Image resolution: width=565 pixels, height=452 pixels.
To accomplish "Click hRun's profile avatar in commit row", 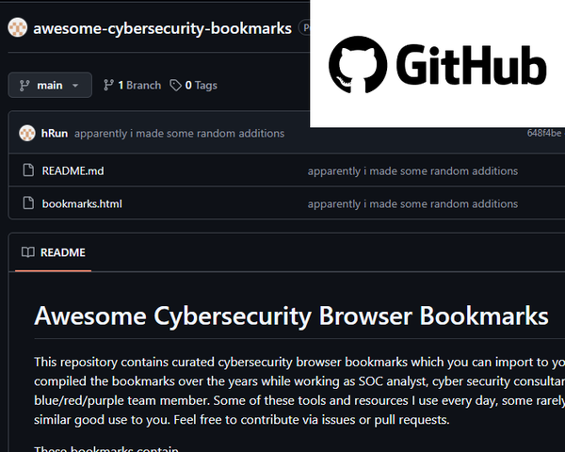I will tap(26, 134).
